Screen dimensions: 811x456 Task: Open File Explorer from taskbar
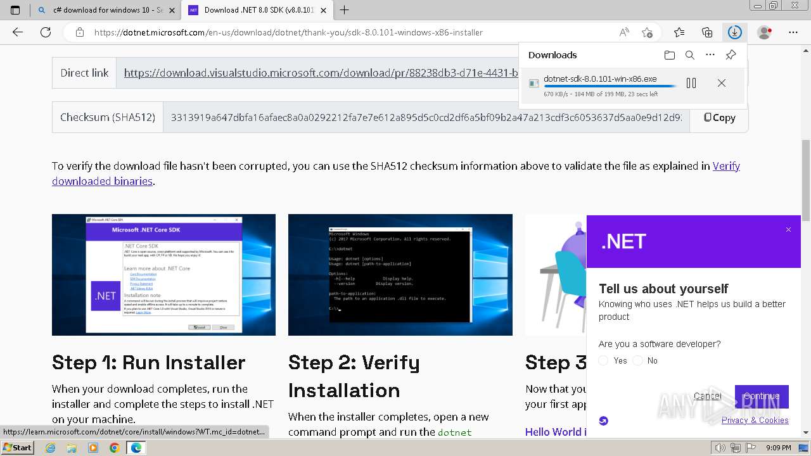click(x=72, y=448)
